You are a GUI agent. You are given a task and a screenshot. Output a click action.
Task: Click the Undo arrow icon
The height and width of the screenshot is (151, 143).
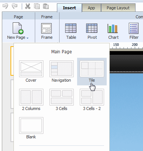(5, 6)
